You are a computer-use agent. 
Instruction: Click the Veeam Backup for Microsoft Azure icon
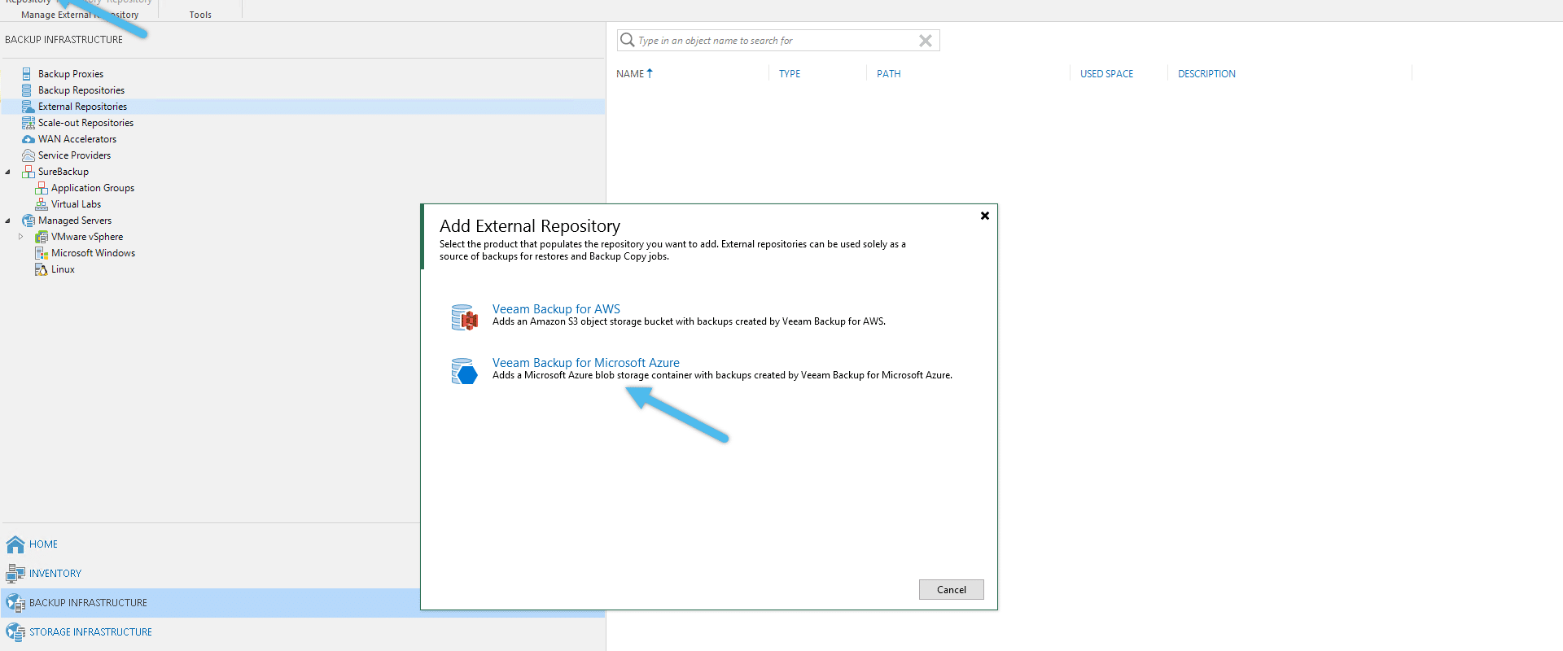click(464, 371)
